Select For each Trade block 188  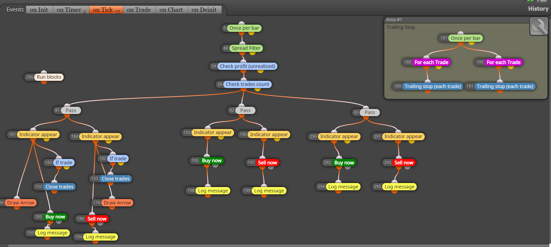[x=431, y=62]
